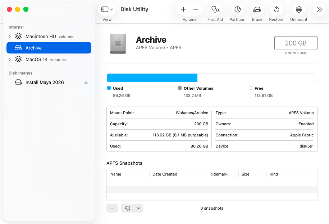Run First Aid on the Archive volume
The width and height of the screenshot is (329, 224).
(x=215, y=10)
